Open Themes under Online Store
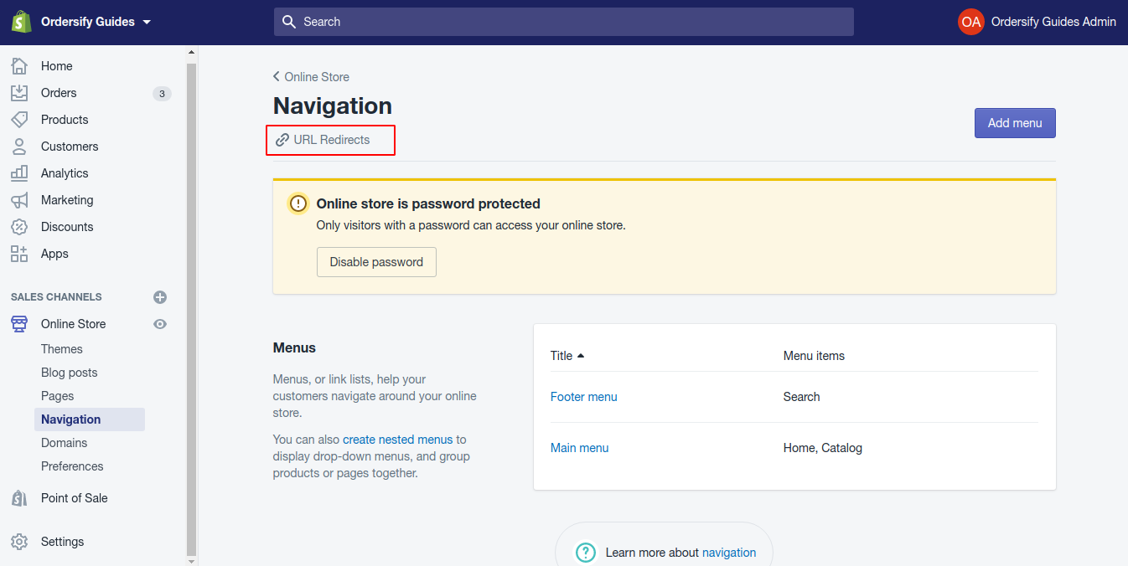Screen dimensions: 1128x566 pos(62,349)
